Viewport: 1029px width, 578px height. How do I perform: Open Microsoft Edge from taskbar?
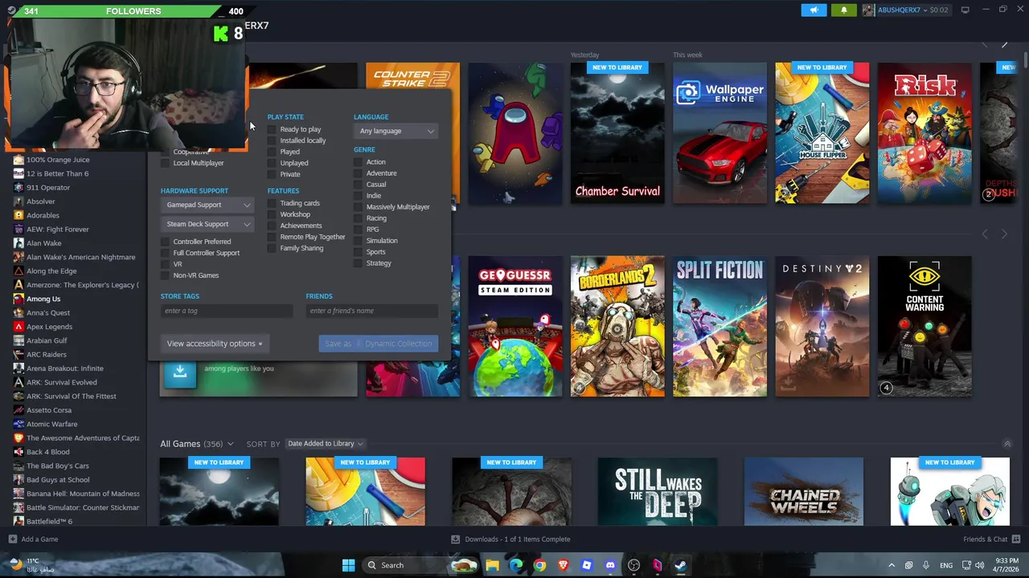(516, 565)
